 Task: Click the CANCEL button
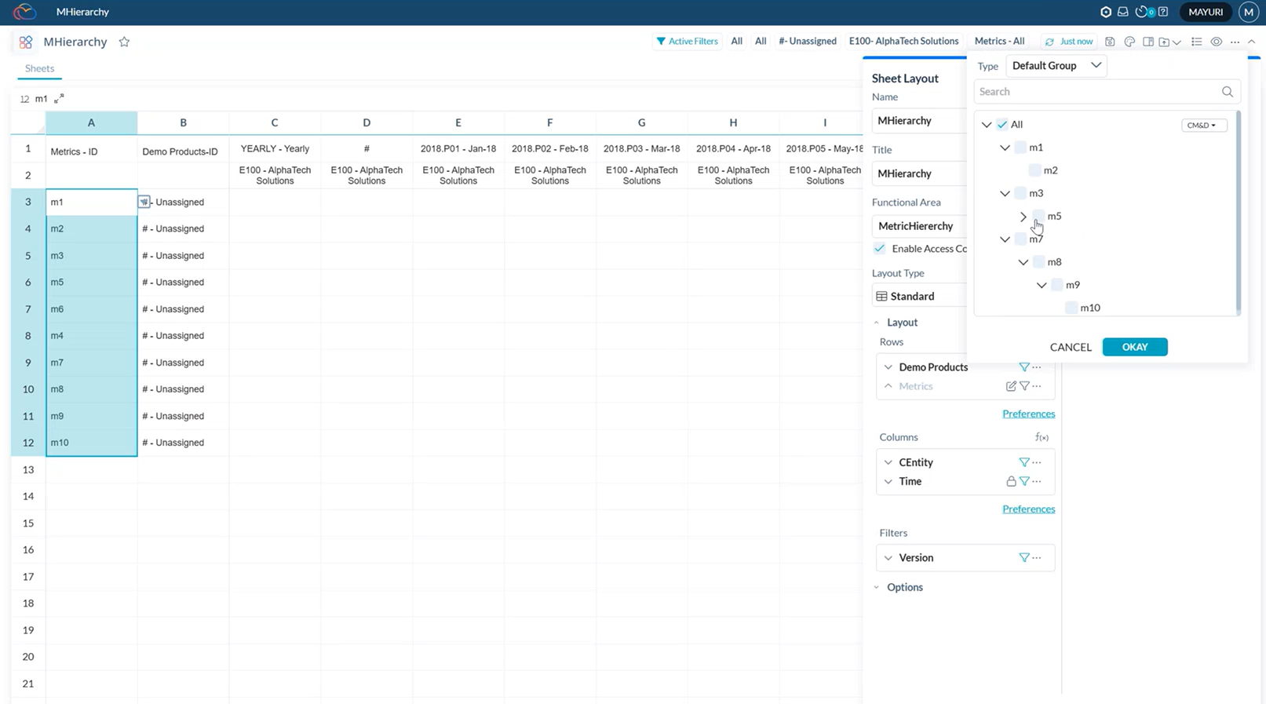pyautogui.click(x=1071, y=347)
